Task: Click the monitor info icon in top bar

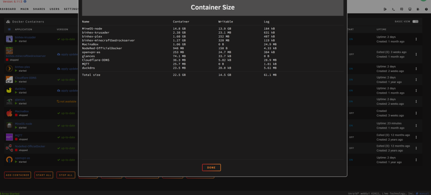Action: coord(410,9)
